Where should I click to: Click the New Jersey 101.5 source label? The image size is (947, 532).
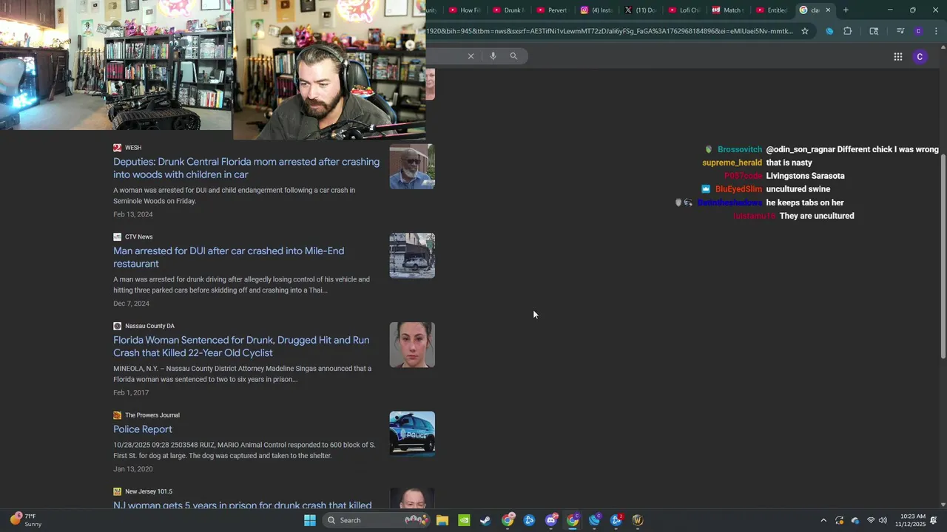point(149,491)
